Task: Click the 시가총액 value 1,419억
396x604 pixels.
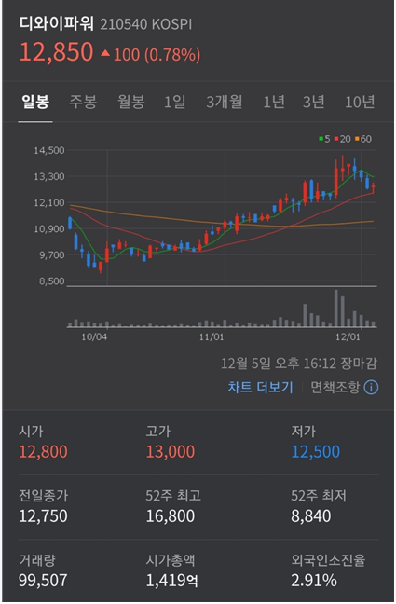Action: (171, 580)
